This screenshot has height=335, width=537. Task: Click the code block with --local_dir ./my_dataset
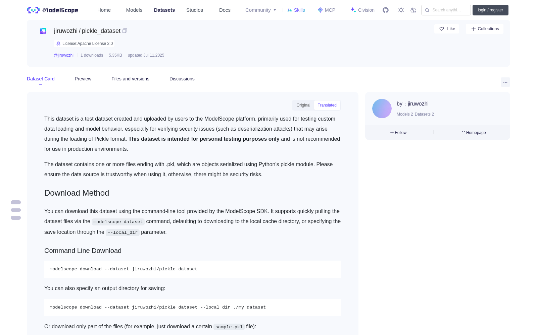[x=193, y=308]
